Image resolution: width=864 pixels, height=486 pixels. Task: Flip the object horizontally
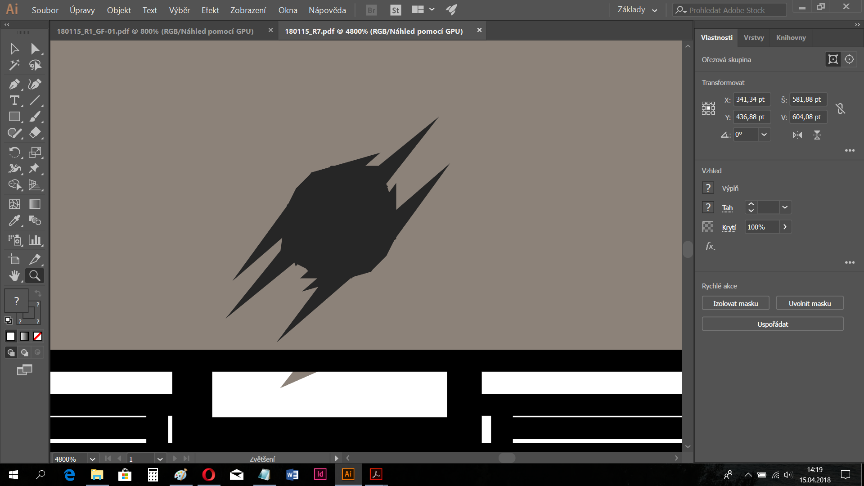797,135
